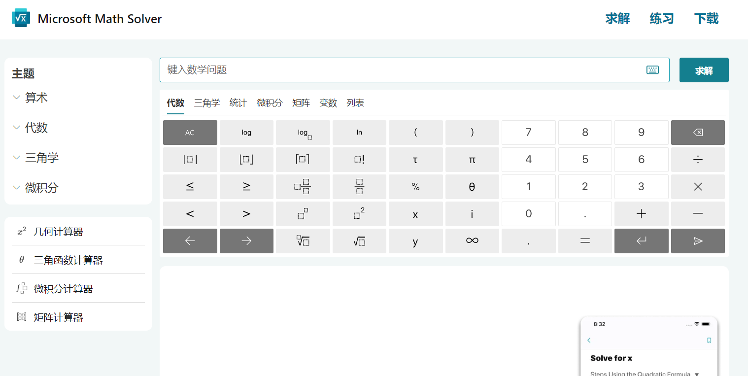Click the 求解 solve button

[704, 70]
